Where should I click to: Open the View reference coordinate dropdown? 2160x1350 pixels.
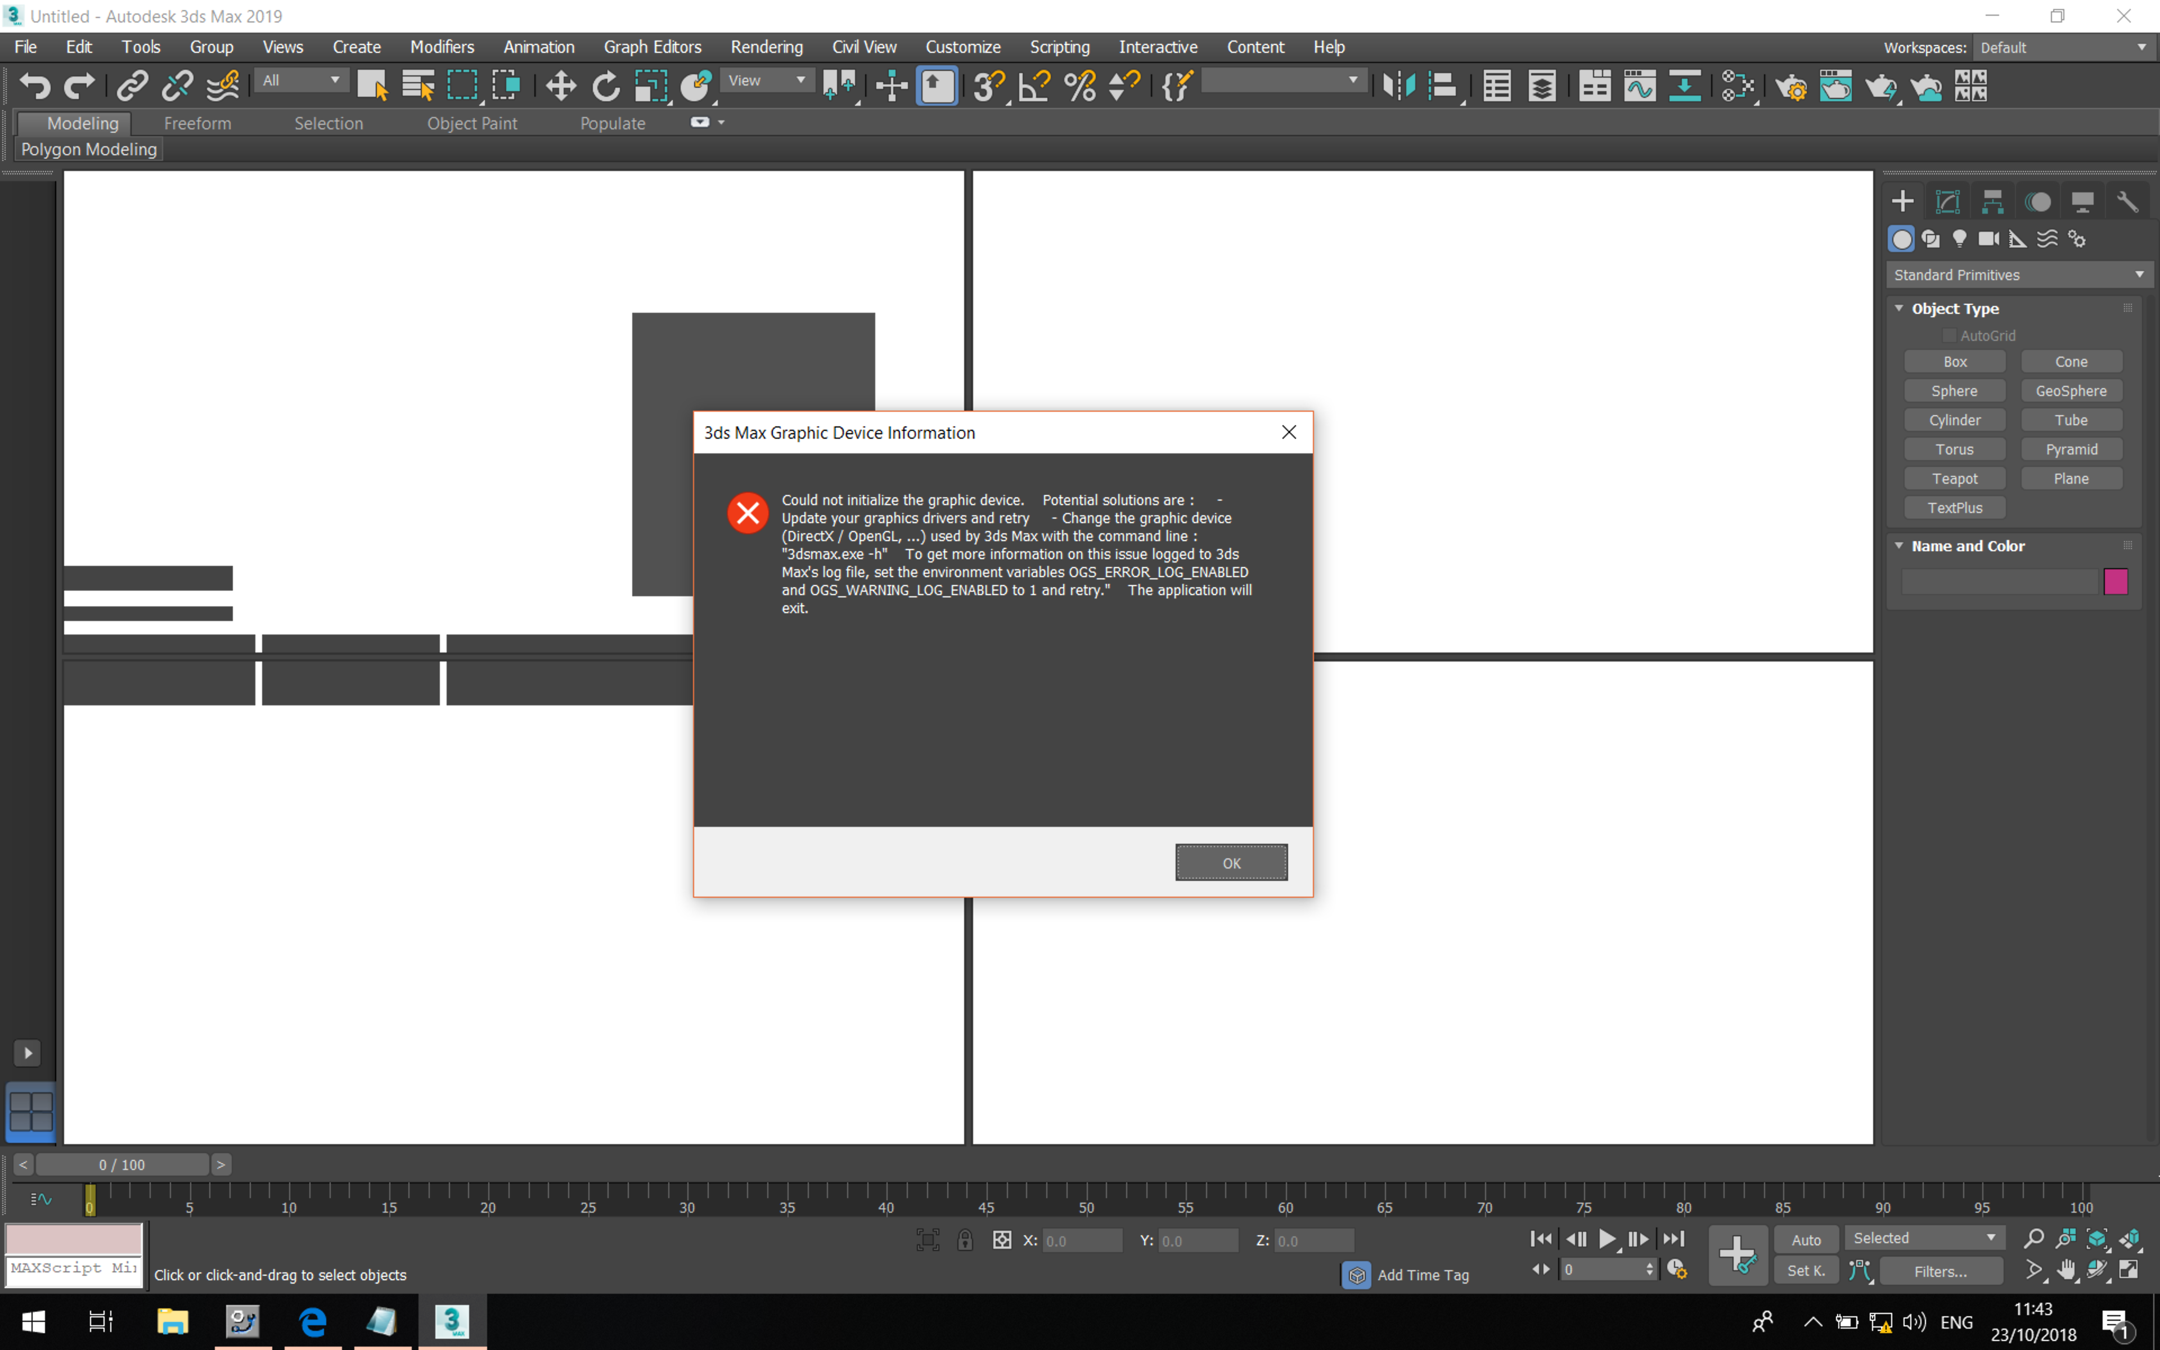(x=767, y=80)
